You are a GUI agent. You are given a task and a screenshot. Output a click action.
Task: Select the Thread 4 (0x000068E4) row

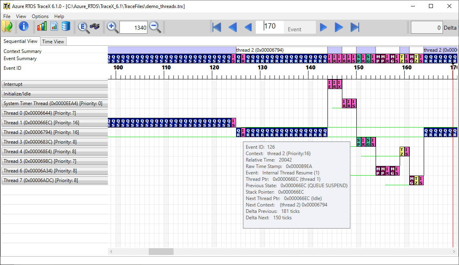(x=55, y=152)
